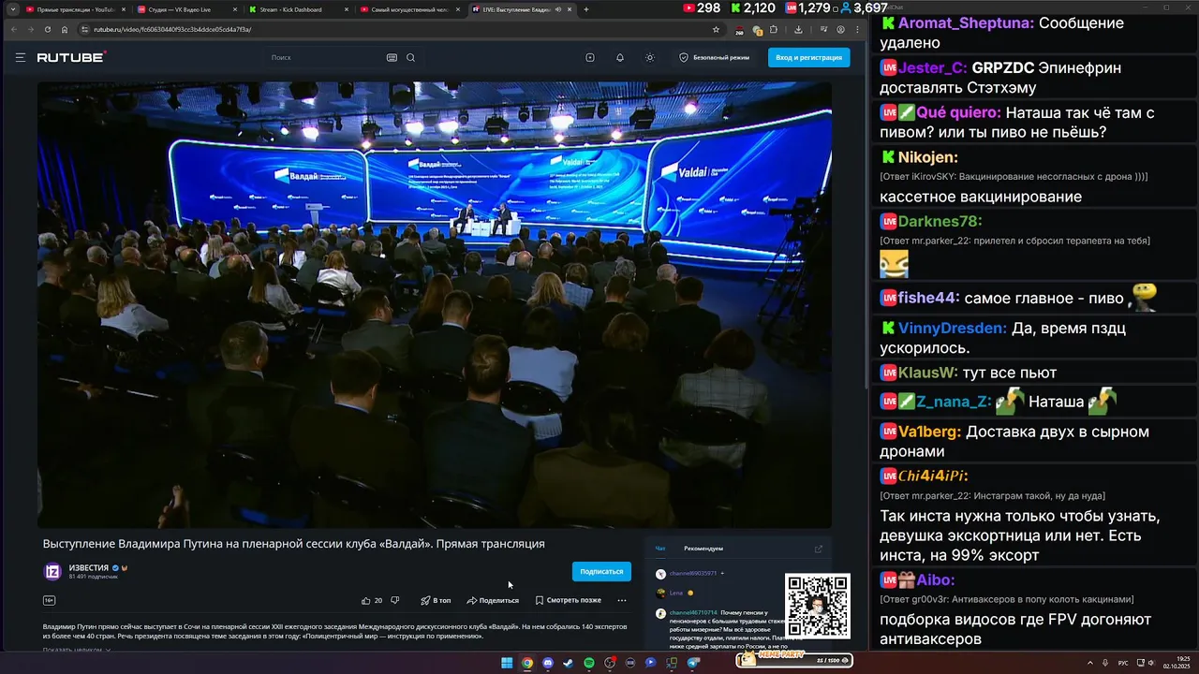Toggle the light/dark theme sun icon

click(650, 57)
